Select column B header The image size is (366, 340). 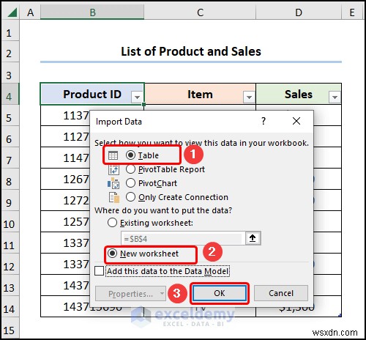click(92, 12)
